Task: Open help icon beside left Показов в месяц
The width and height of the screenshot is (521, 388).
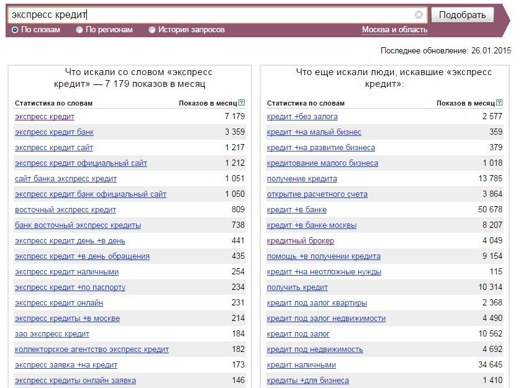Action: tap(242, 102)
